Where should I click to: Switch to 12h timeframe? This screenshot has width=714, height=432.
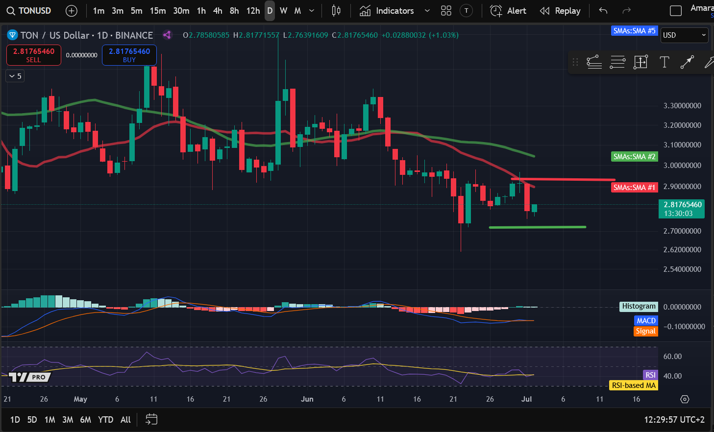253,11
